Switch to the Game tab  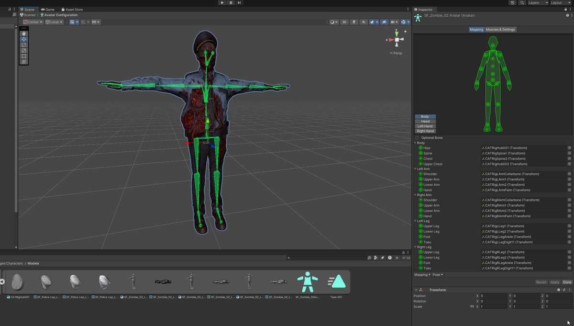click(48, 10)
